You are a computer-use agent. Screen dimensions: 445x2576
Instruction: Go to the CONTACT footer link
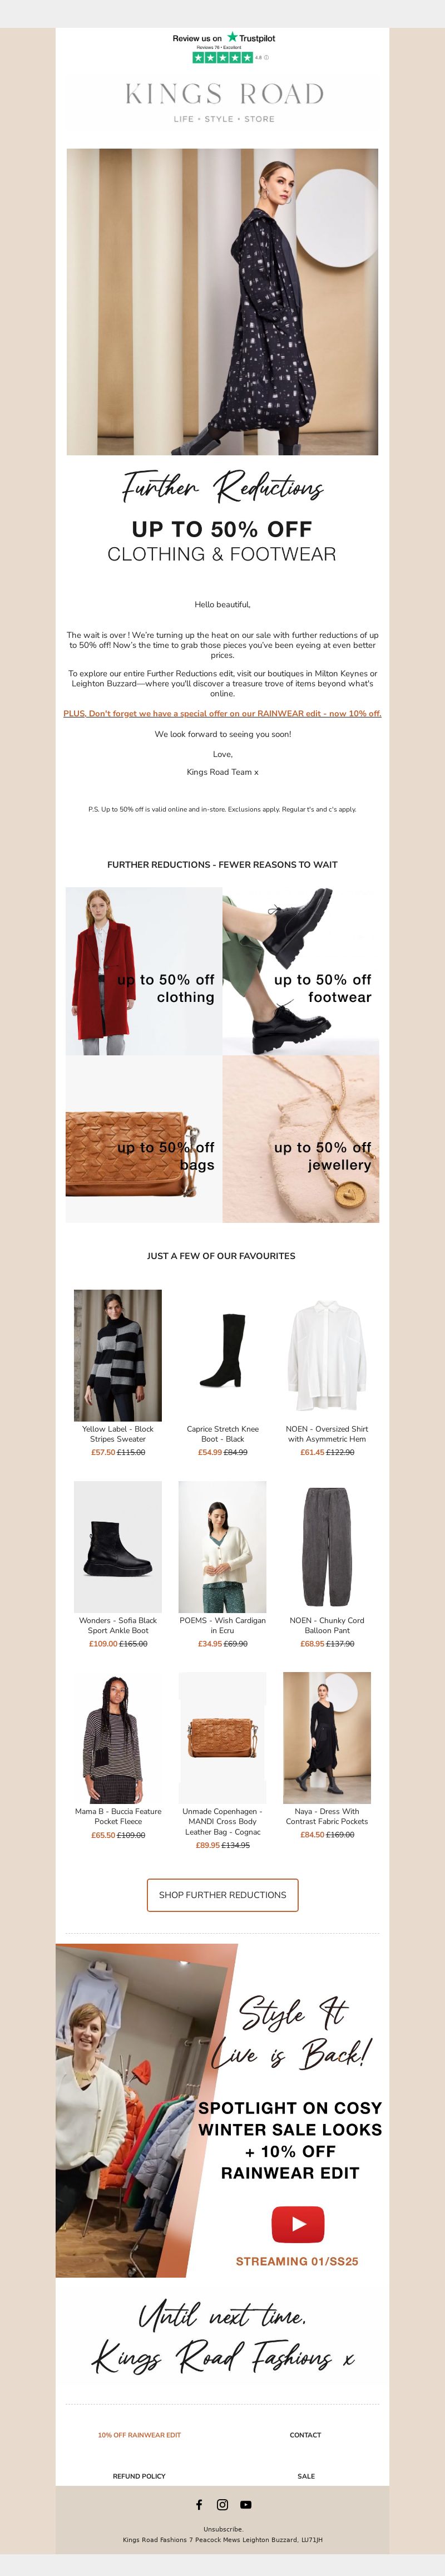tap(305, 2434)
